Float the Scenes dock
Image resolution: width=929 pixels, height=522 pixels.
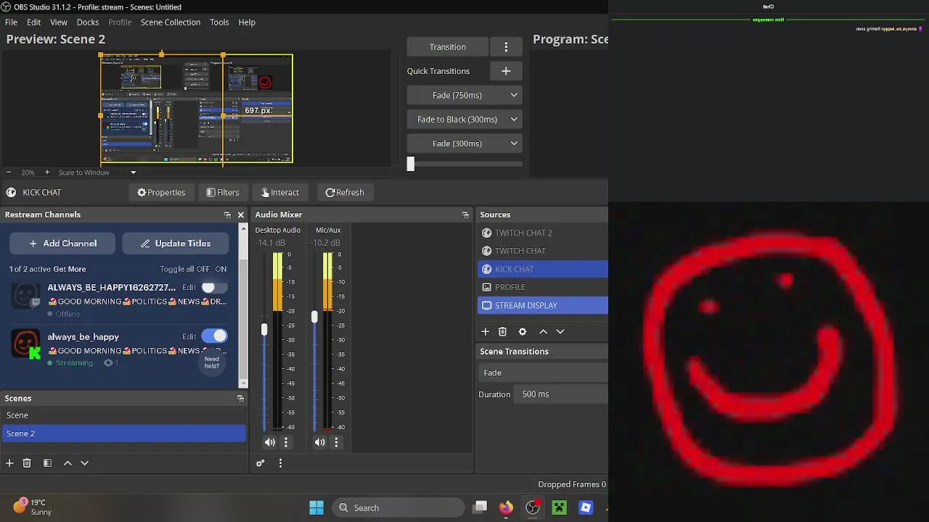[240, 399]
